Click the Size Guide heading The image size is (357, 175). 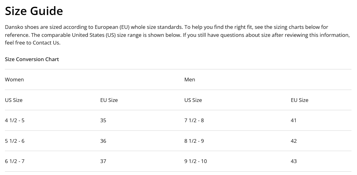click(x=34, y=11)
